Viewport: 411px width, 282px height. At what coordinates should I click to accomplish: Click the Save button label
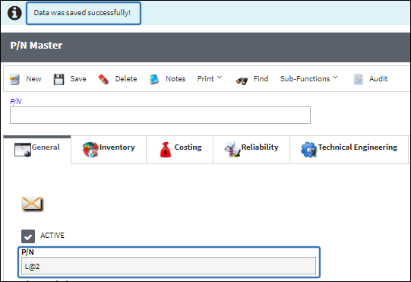(x=78, y=79)
